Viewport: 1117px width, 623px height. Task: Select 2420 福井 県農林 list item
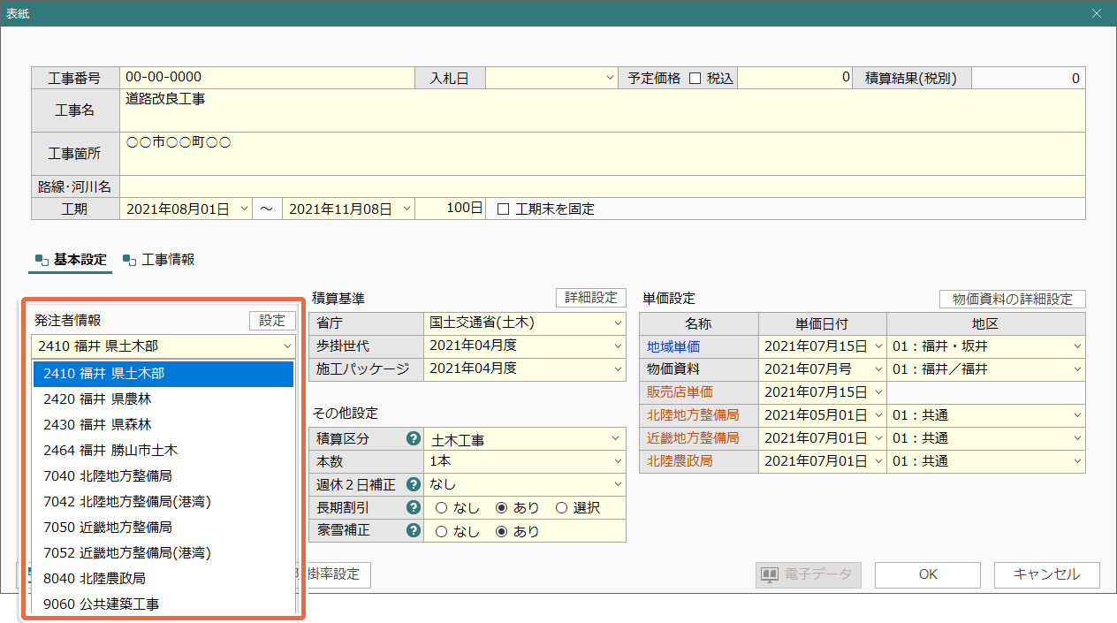coord(163,399)
